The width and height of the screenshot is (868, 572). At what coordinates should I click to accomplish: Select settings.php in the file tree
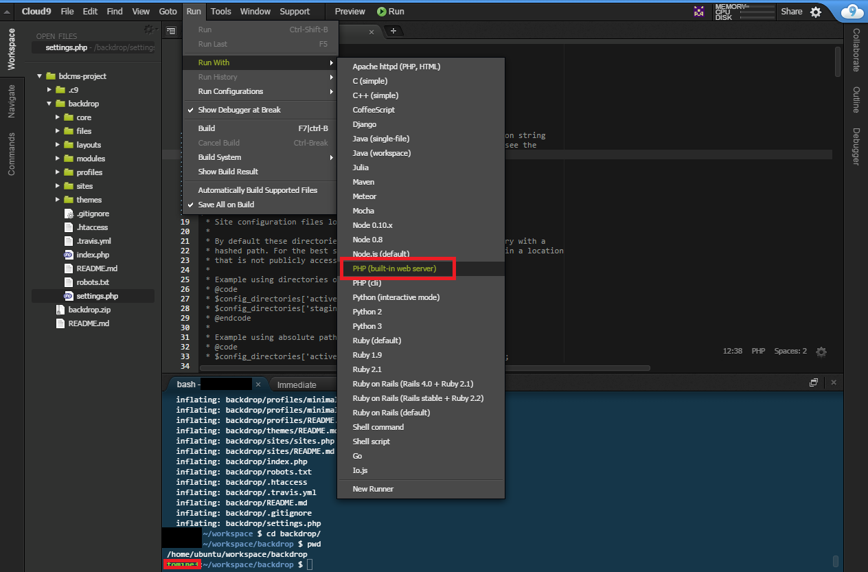pyautogui.click(x=93, y=296)
